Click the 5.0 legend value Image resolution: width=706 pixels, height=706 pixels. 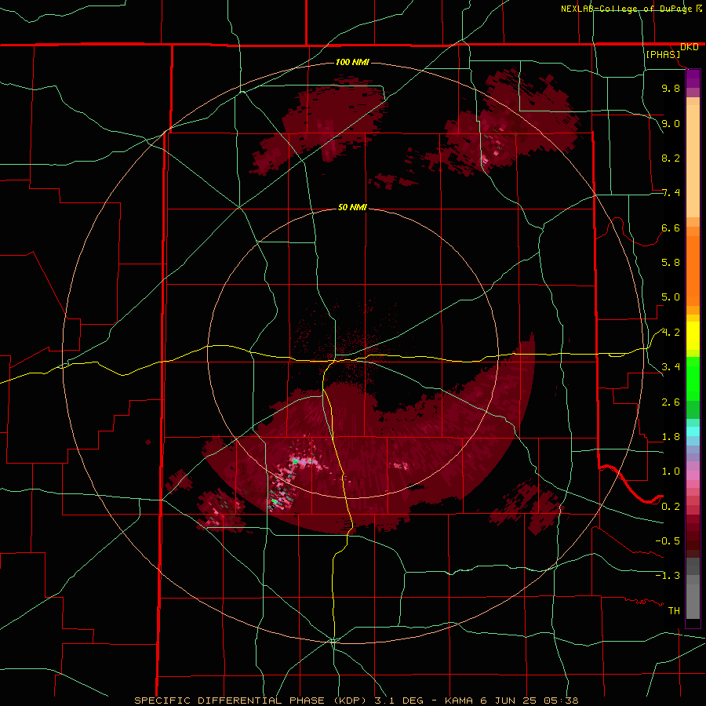[671, 297]
